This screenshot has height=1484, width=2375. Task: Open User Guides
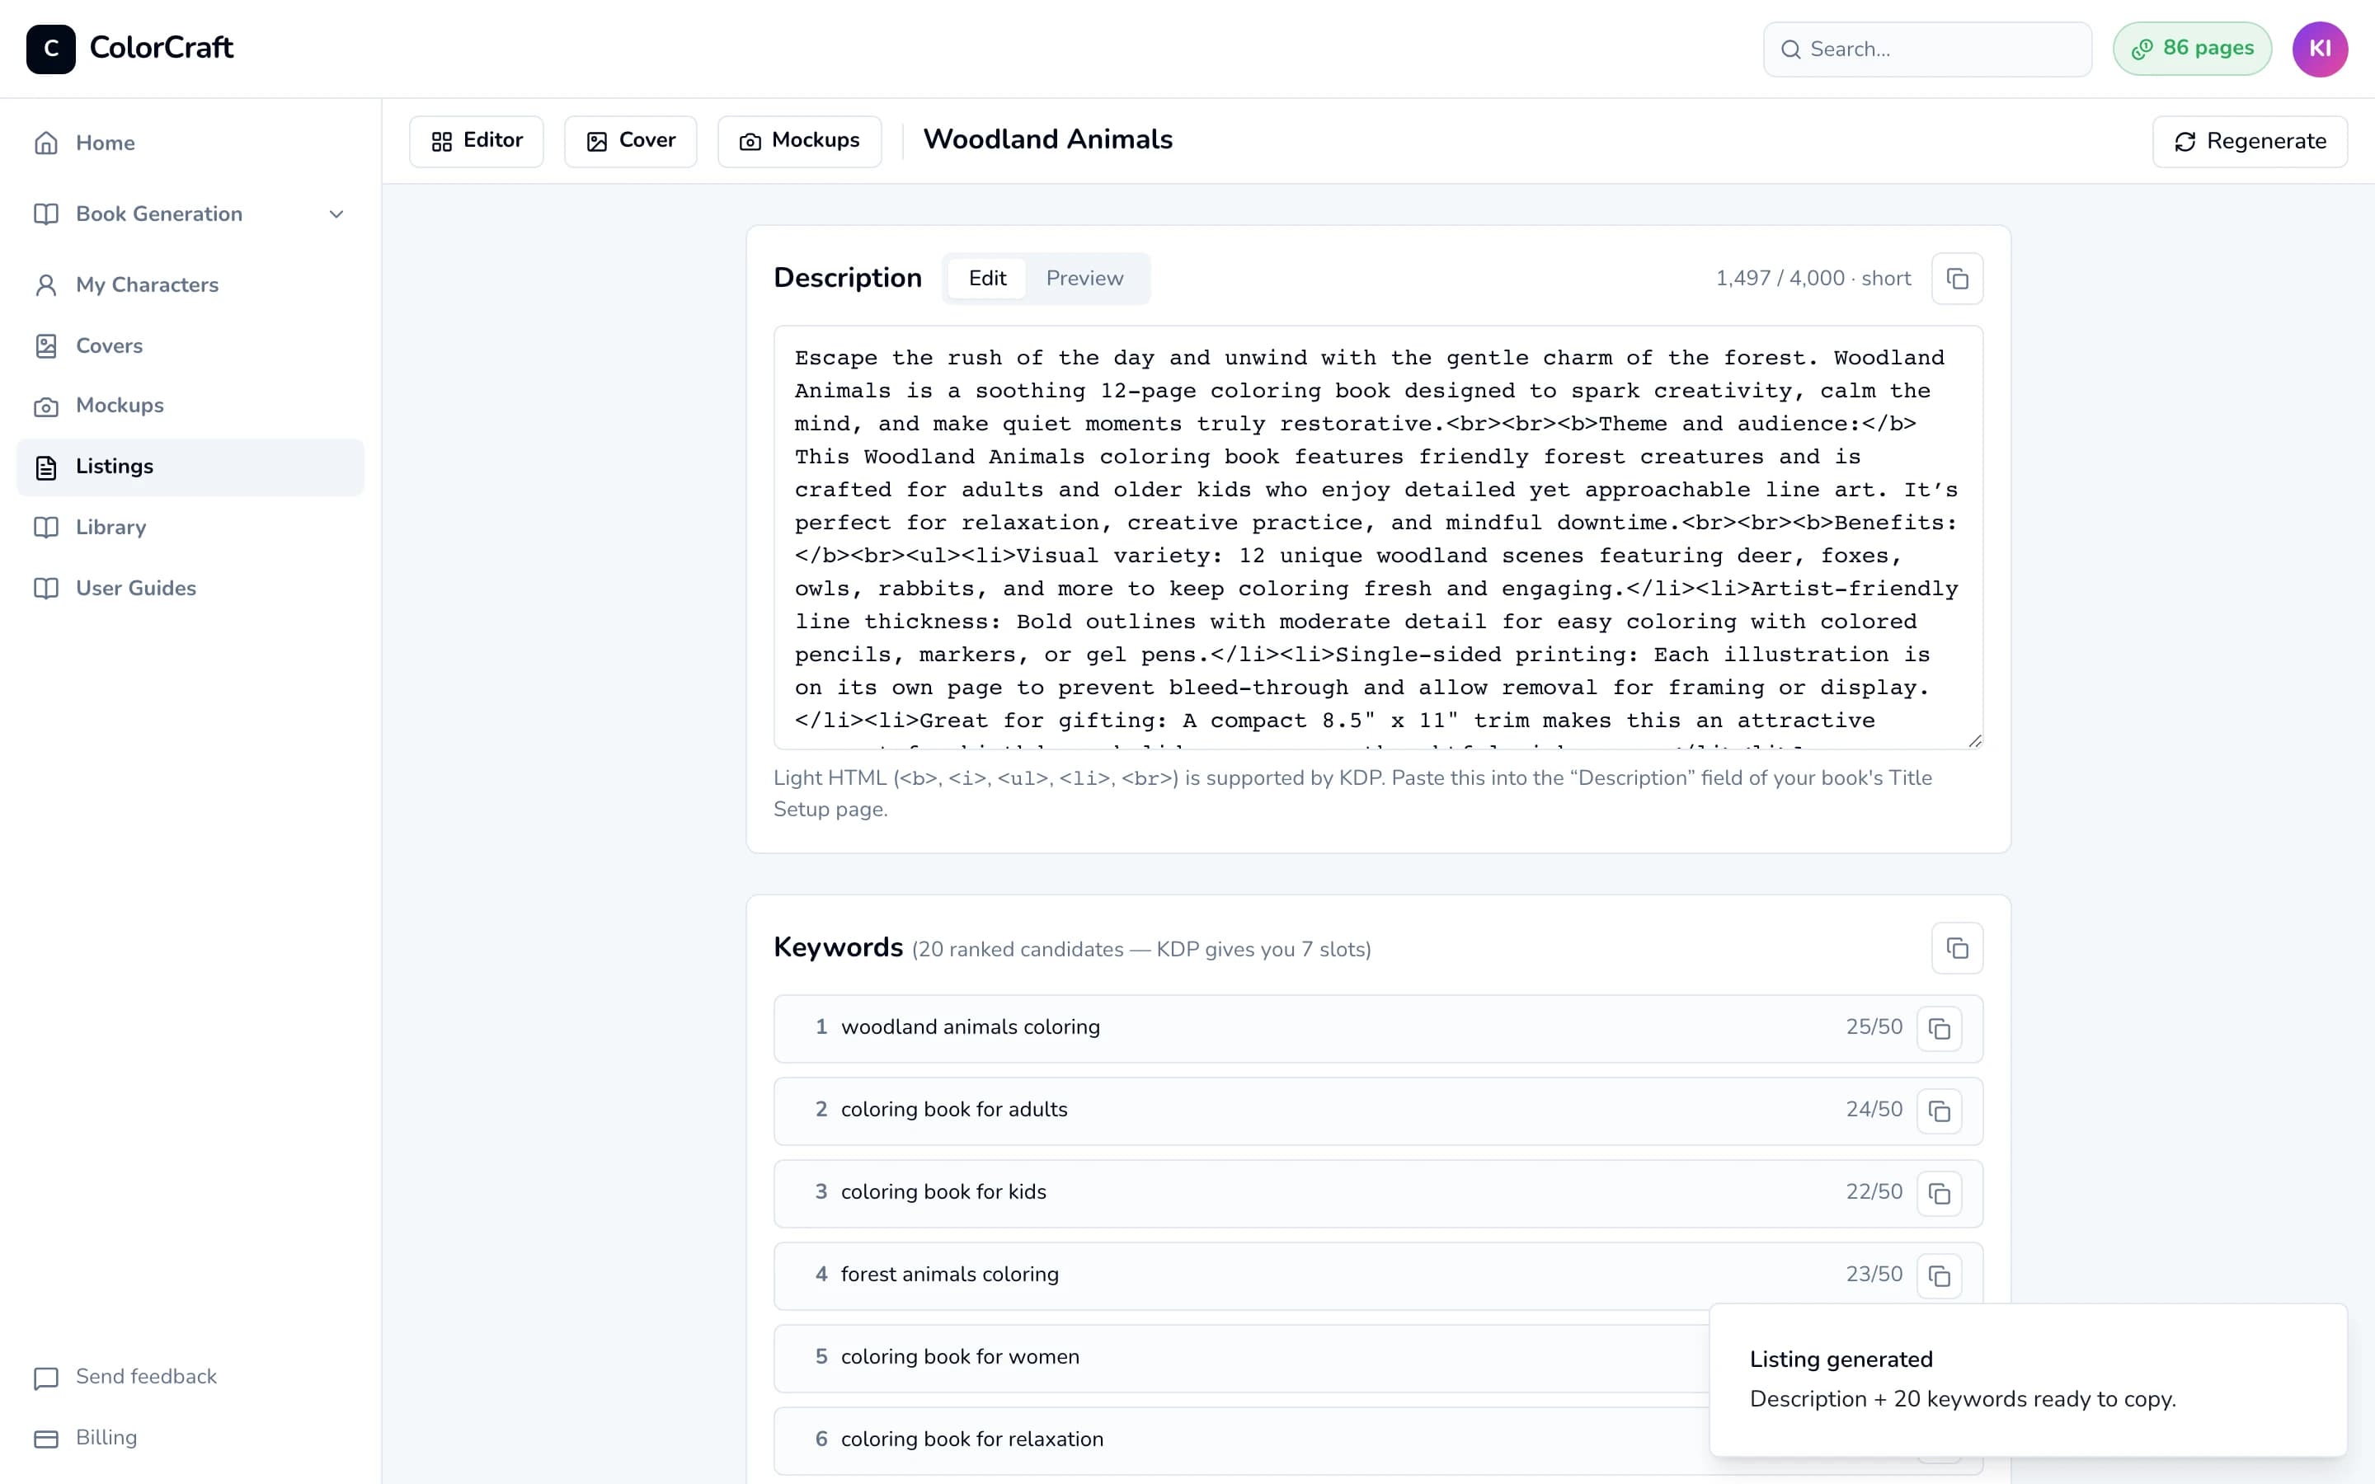click(x=190, y=588)
